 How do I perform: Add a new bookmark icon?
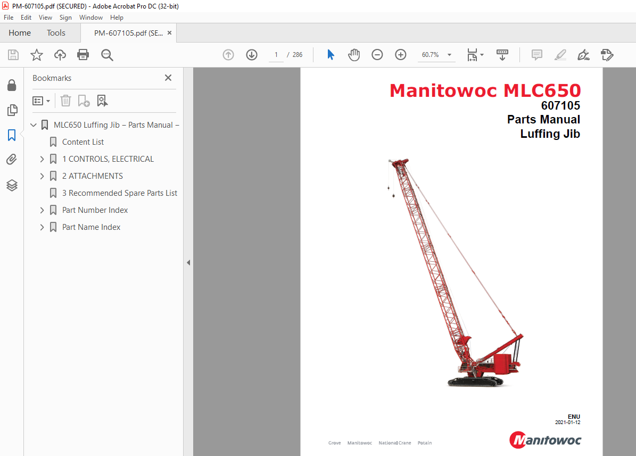pyautogui.click(x=84, y=101)
